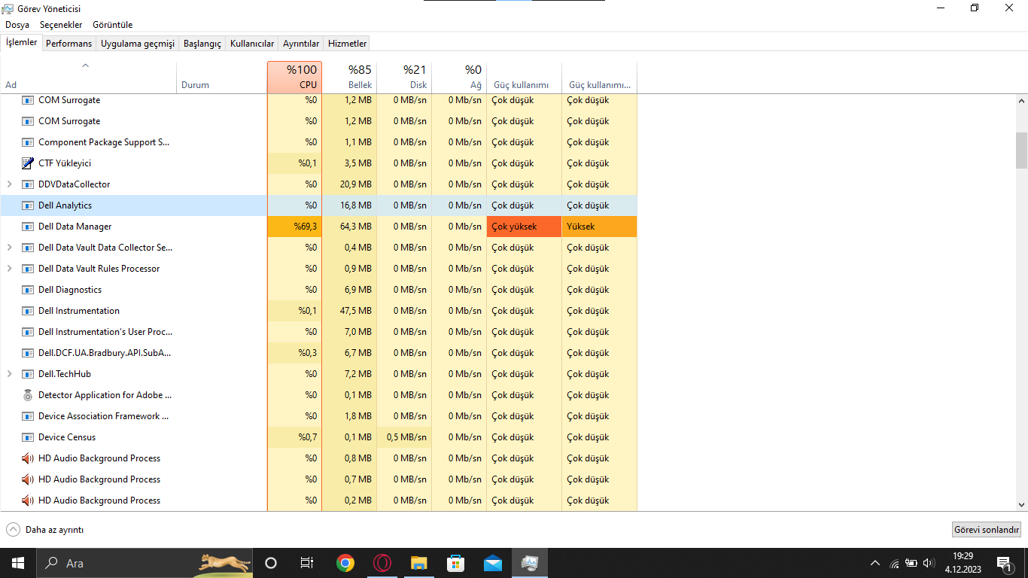Open the Windows Start menu
Image resolution: width=1028 pixels, height=578 pixels.
click(x=18, y=563)
